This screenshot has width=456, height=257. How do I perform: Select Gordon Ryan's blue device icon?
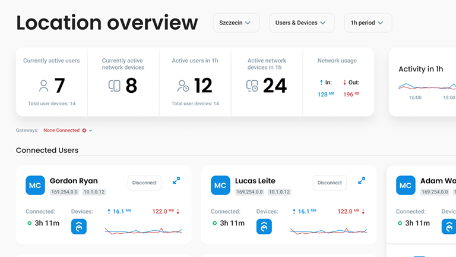pyautogui.click(x=79, y=226)
